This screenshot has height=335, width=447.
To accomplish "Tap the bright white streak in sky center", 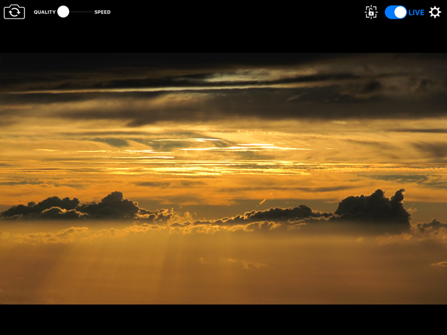I will [245, 148].
